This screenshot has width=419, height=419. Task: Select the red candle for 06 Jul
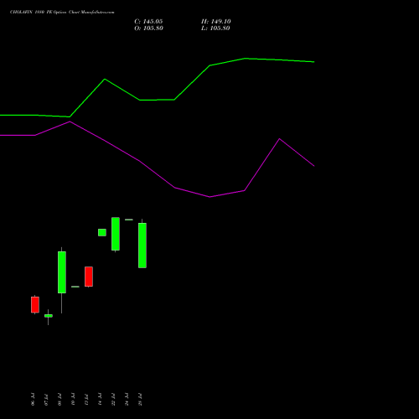(35, 304)
